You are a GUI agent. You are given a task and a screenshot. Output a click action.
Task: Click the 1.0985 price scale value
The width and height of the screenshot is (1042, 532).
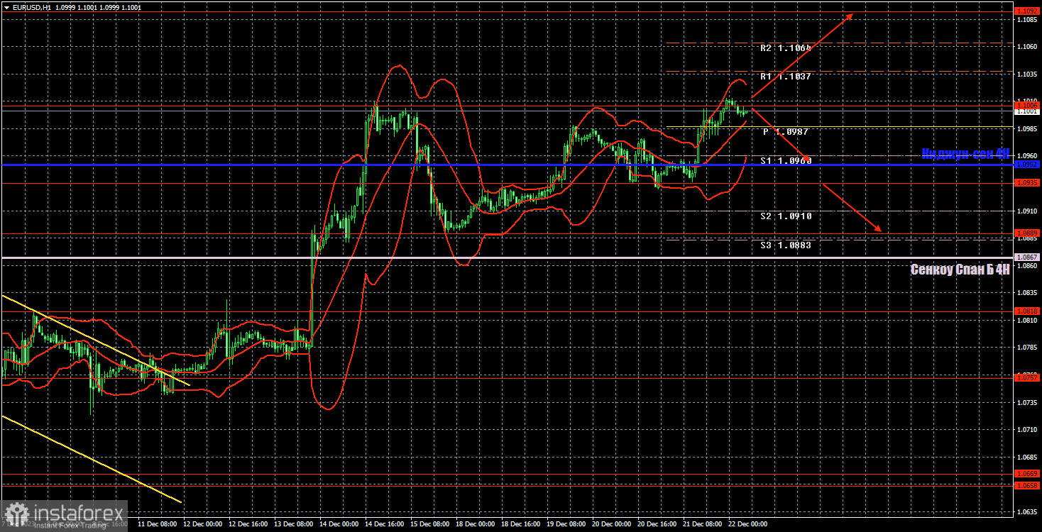pyautogui.click(x=1027, y=128)
